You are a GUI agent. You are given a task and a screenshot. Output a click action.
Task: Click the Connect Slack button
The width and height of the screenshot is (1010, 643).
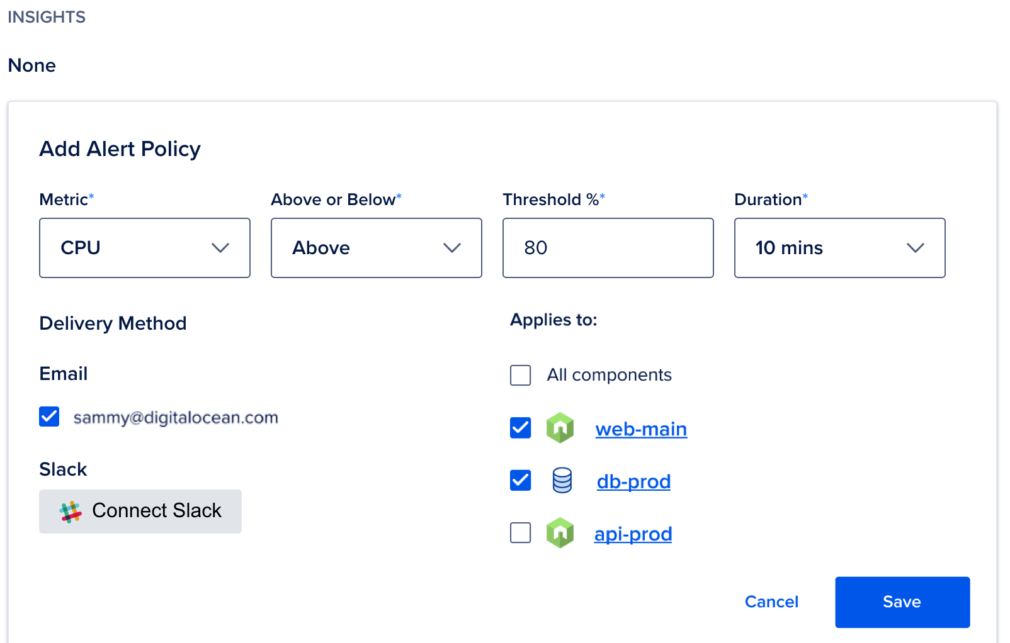140,512
